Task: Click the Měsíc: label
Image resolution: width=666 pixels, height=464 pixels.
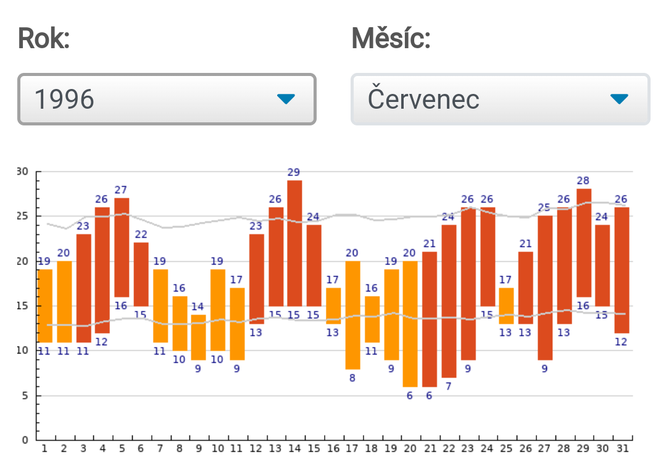Action: (391, 39)
